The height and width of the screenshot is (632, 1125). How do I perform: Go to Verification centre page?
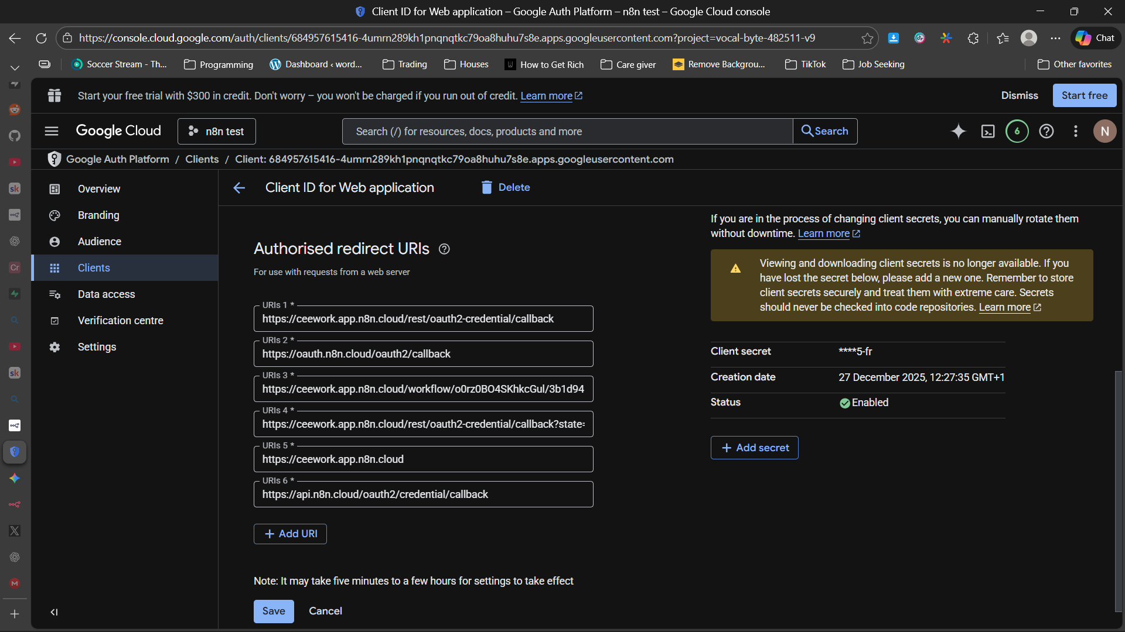point(120,321)
